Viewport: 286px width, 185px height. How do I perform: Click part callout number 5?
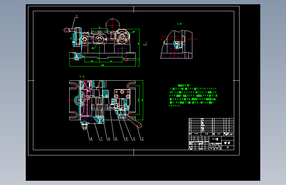click(x=116, y=138)
